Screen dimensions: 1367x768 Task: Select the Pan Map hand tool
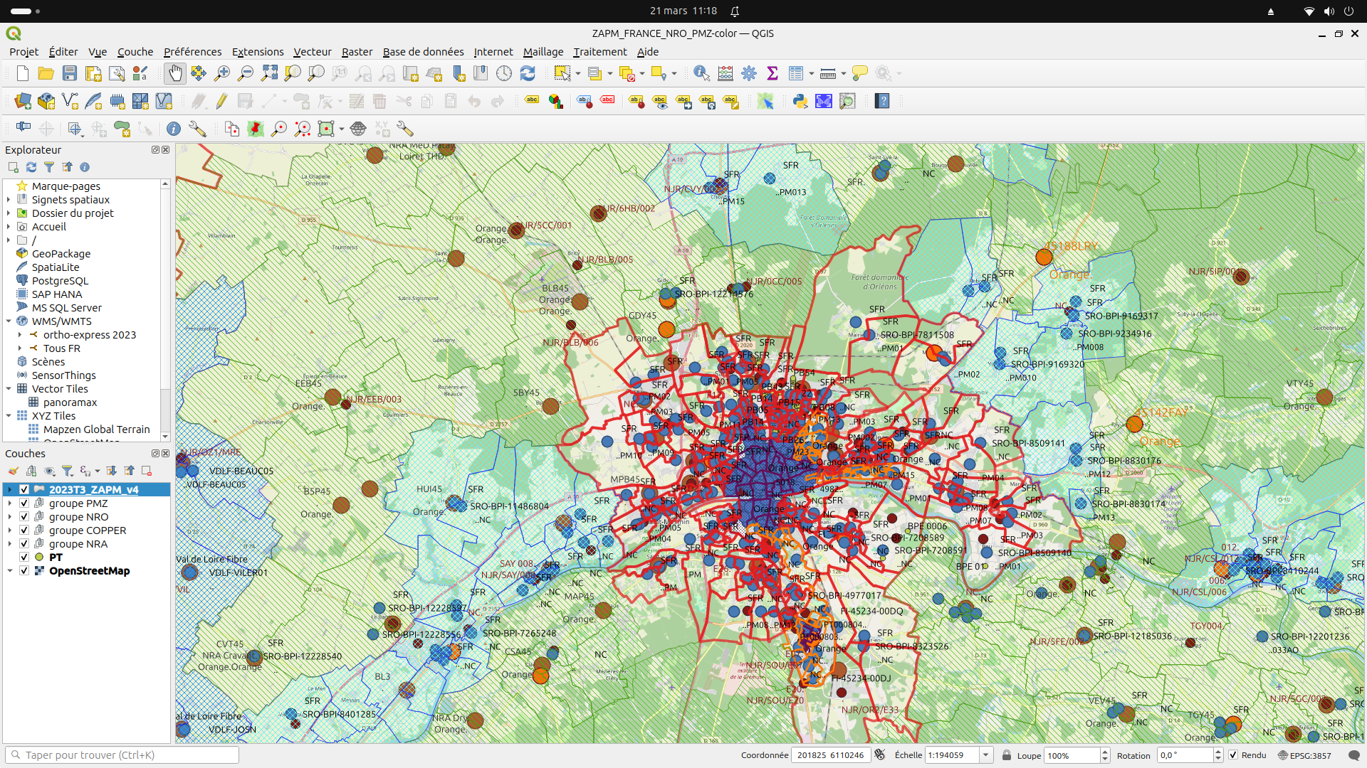[x=175, y=73]
